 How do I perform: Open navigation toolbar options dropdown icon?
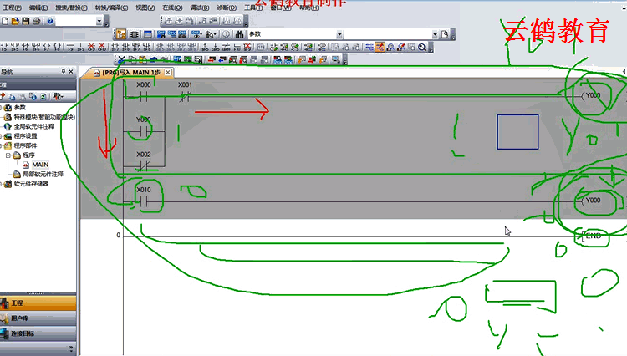click(58, 96)
